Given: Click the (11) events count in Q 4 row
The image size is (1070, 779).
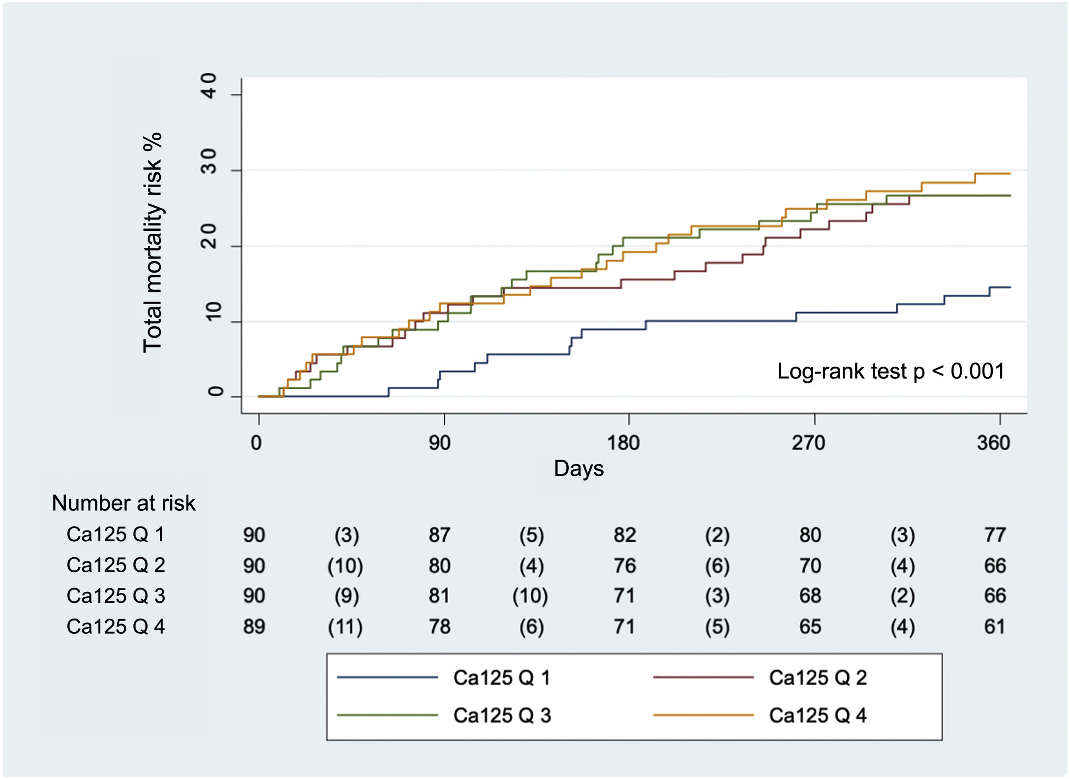Looking at the screenshot, I should (345, 626).
